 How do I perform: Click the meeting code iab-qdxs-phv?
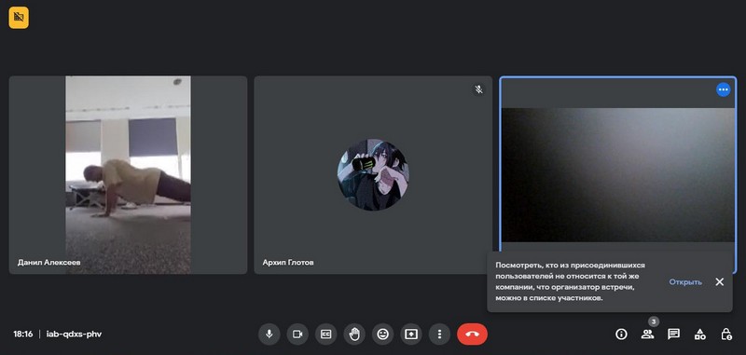click(x=74, y=335)
